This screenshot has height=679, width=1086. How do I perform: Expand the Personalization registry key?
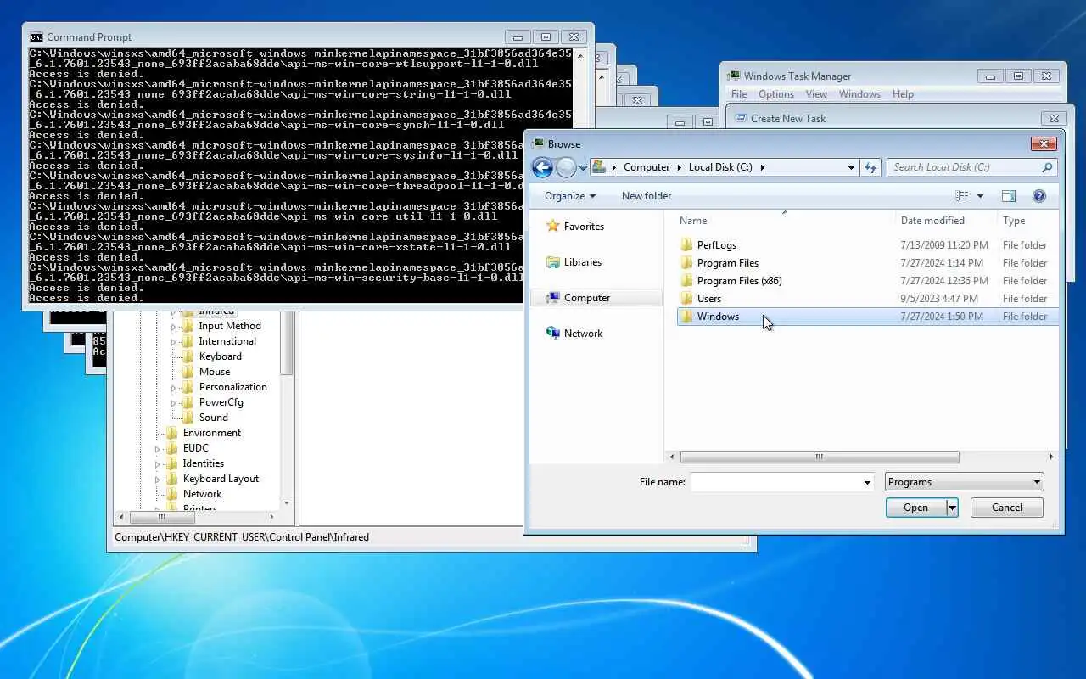click(x=174, y=388)
